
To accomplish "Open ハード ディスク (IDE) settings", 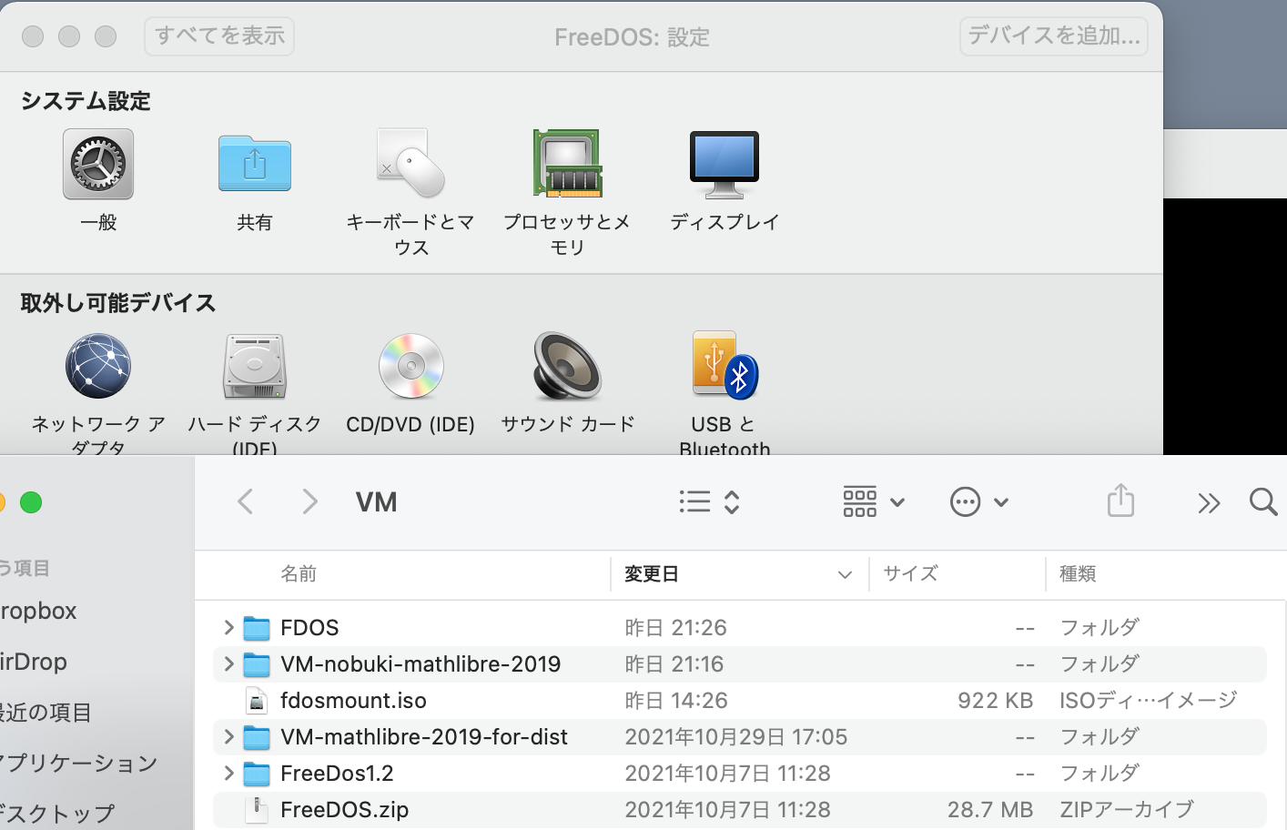I will pos(254,367).
